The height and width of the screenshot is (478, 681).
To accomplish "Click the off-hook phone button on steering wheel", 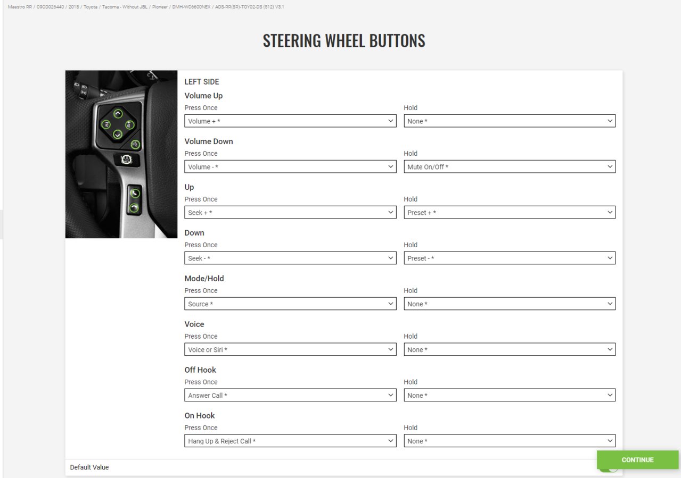I will pos(135,194).
